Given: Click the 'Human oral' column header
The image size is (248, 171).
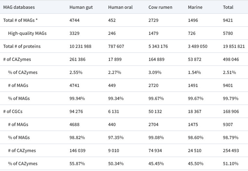Looking at the screenshot, I should pyautogui.click(x=120, y=7).
